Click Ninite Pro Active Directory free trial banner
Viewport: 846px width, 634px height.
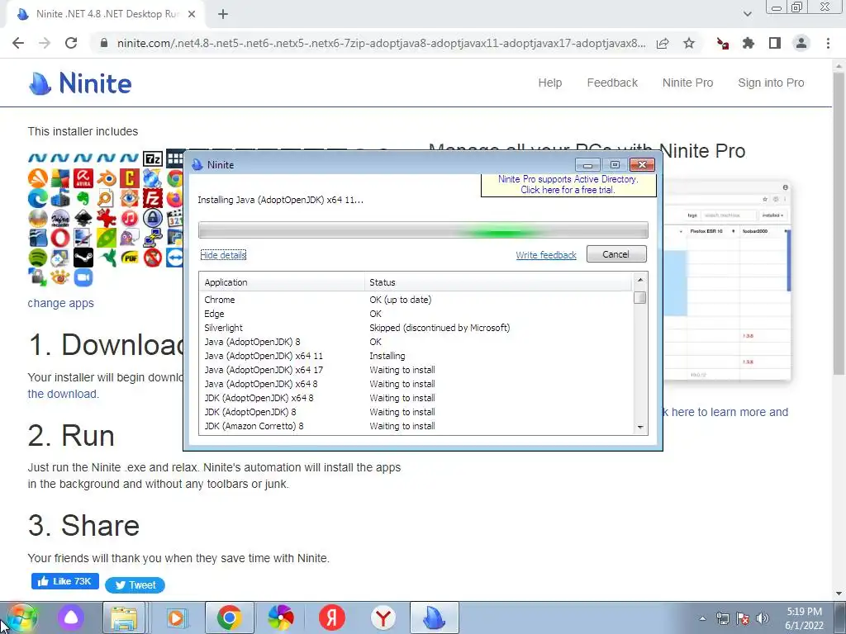[568, 185]
